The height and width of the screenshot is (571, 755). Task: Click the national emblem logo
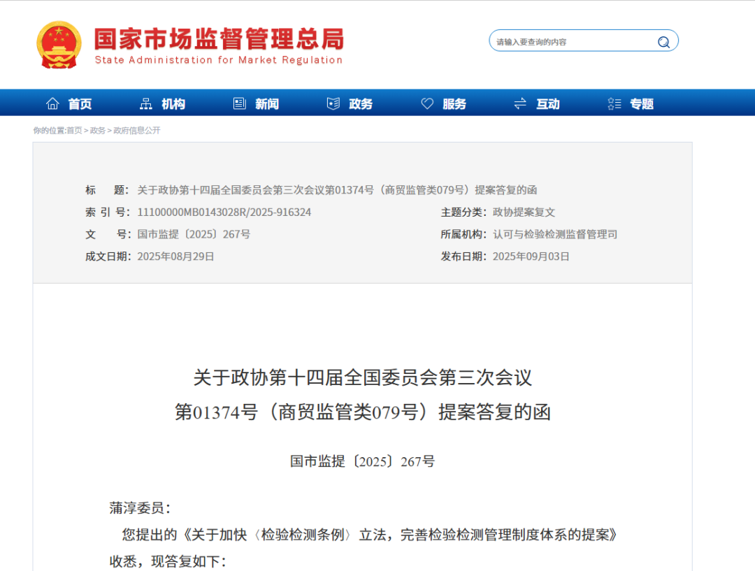pyautogui.click(x=59, y=45)
